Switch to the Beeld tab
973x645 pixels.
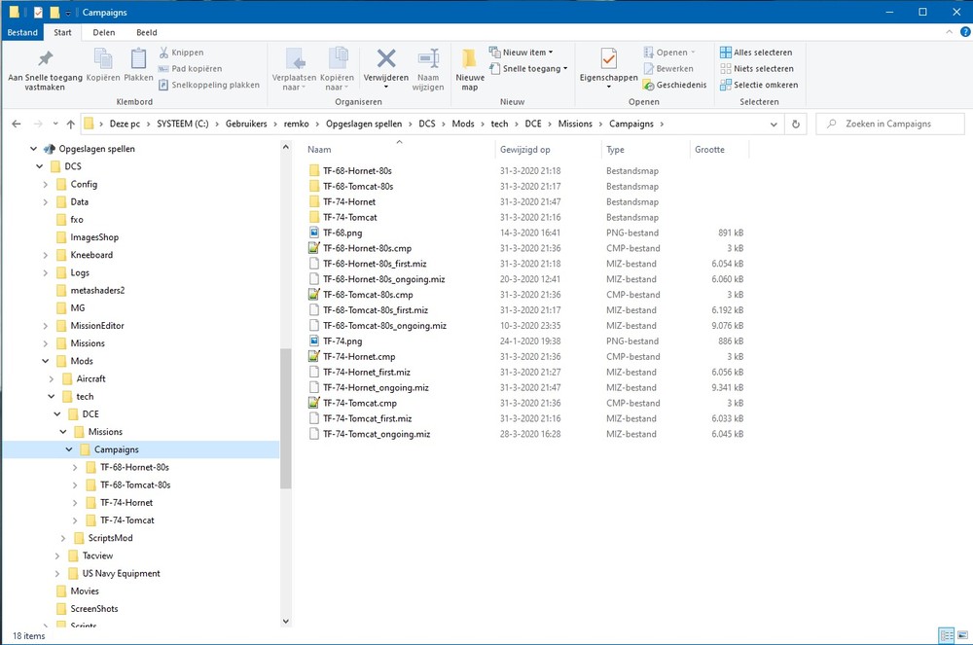point(147,32)
